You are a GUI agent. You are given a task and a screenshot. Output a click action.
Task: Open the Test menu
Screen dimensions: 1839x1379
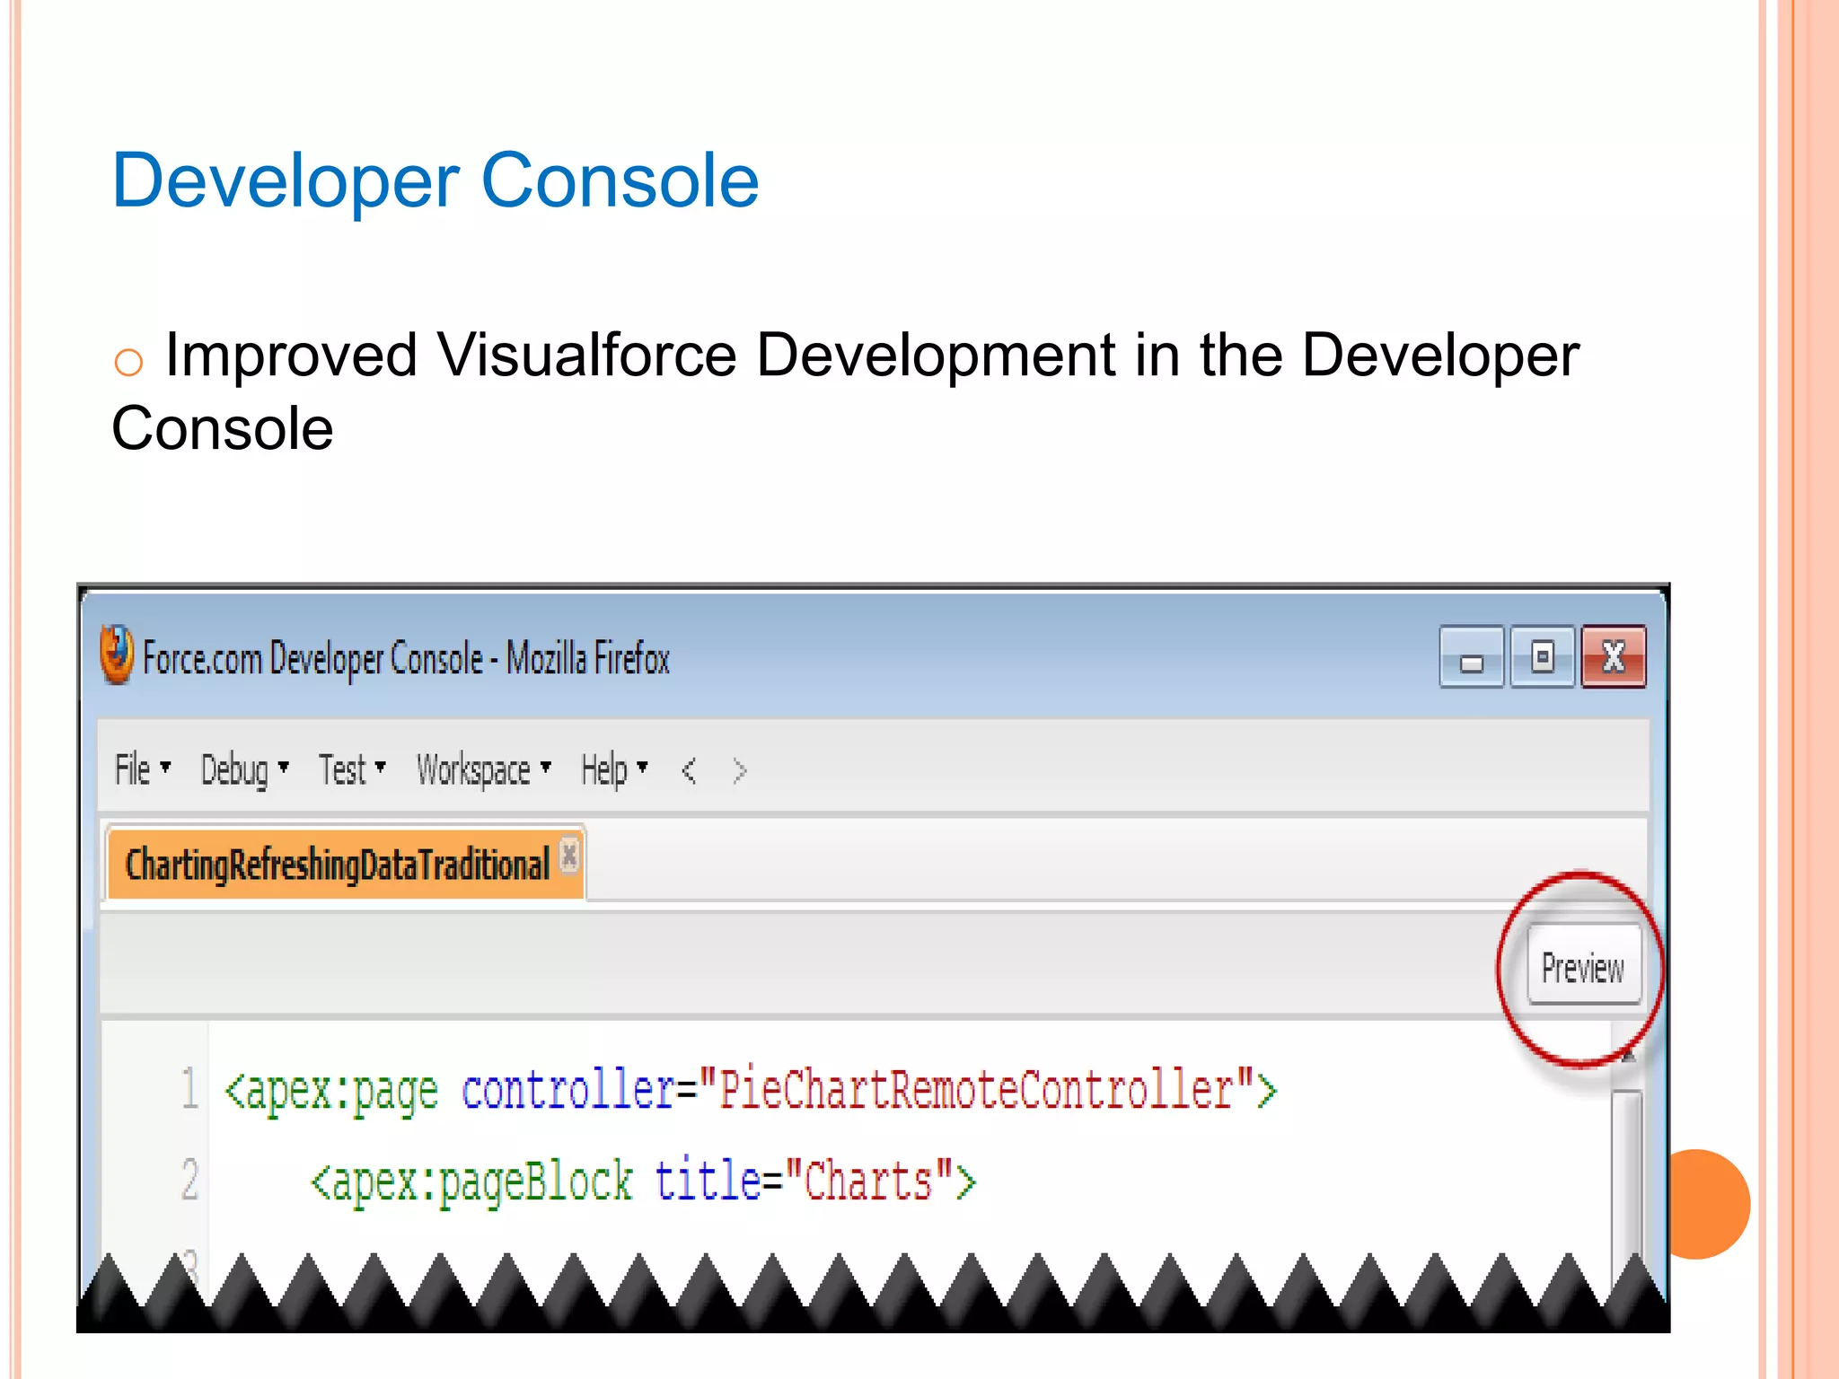[x=352, y=769]
